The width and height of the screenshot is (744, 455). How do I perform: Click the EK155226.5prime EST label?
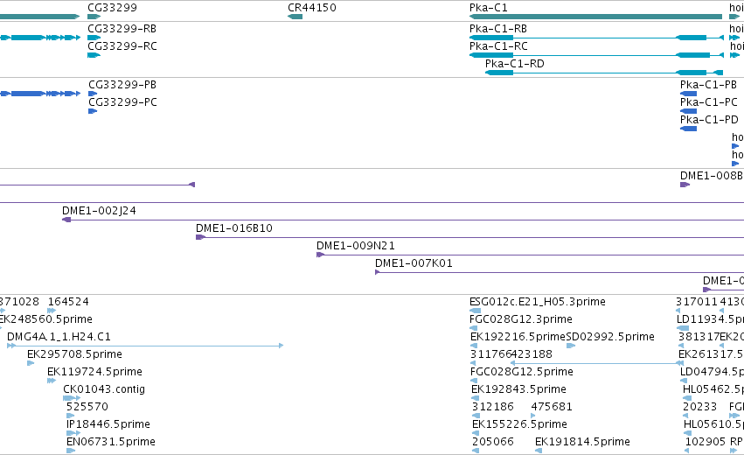519,424
